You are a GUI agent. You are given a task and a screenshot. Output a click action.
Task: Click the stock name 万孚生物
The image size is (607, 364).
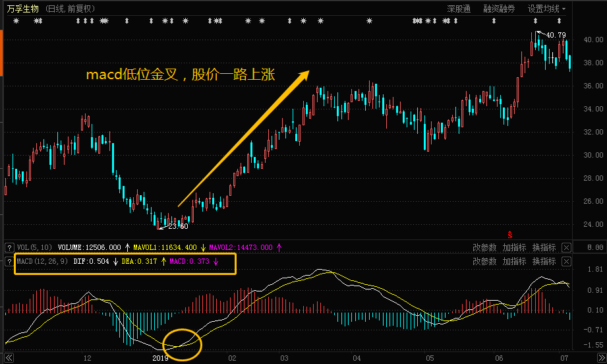[23, 9]
